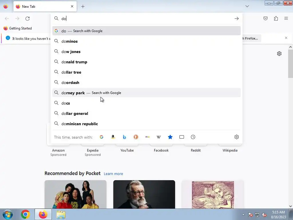Dismiss the notification bar
Viewport: 293px width, 220px height.
(286, 38)
